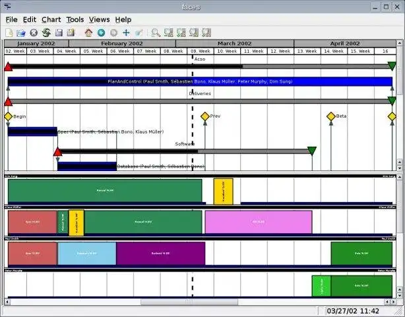The width and height of the screenshot is (405, 317).
Task: Click the grayed-out forward arrow icon
Action: [113, 33]
